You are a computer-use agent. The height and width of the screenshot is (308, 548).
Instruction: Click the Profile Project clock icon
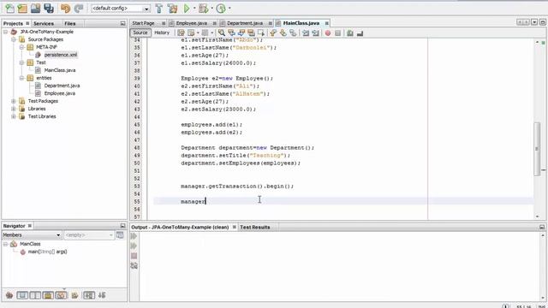(221, 8)
